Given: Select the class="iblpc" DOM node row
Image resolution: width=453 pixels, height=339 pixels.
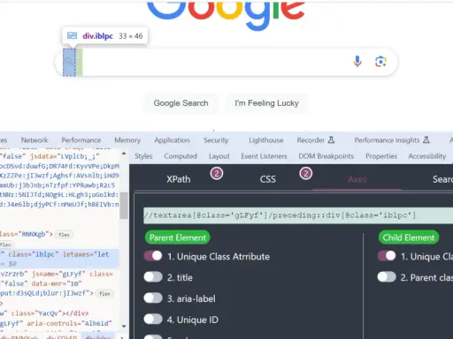Looking at the screenshot, I should tap(59, 259).
